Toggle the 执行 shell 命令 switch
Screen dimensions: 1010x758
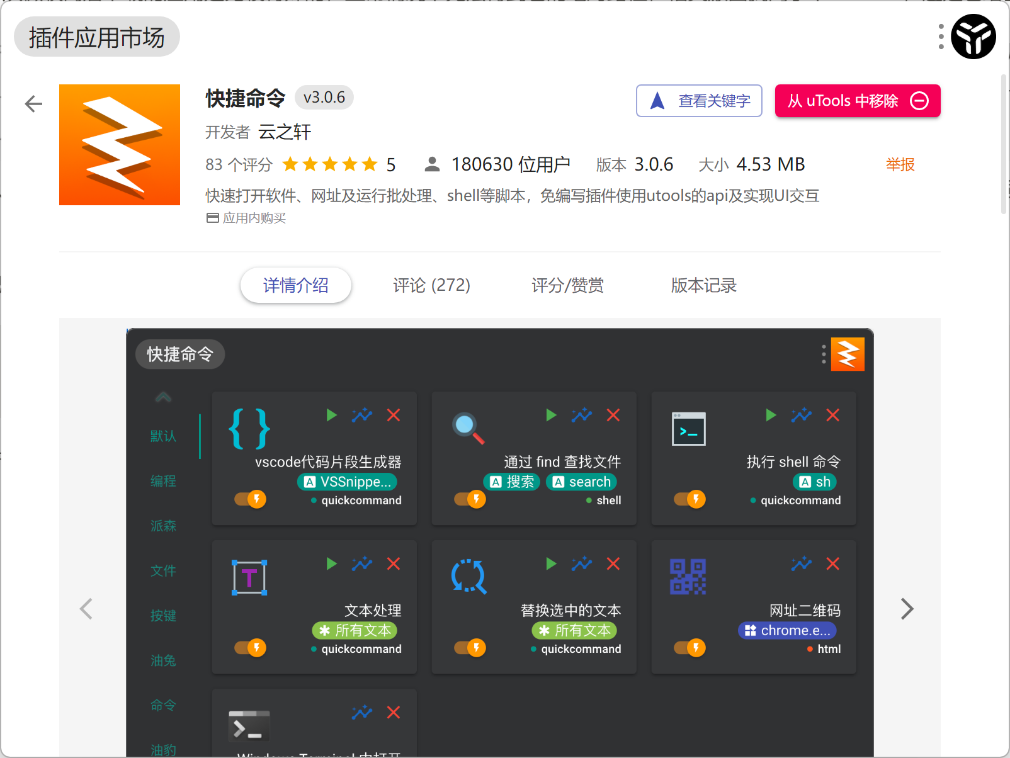coord(690,499)
